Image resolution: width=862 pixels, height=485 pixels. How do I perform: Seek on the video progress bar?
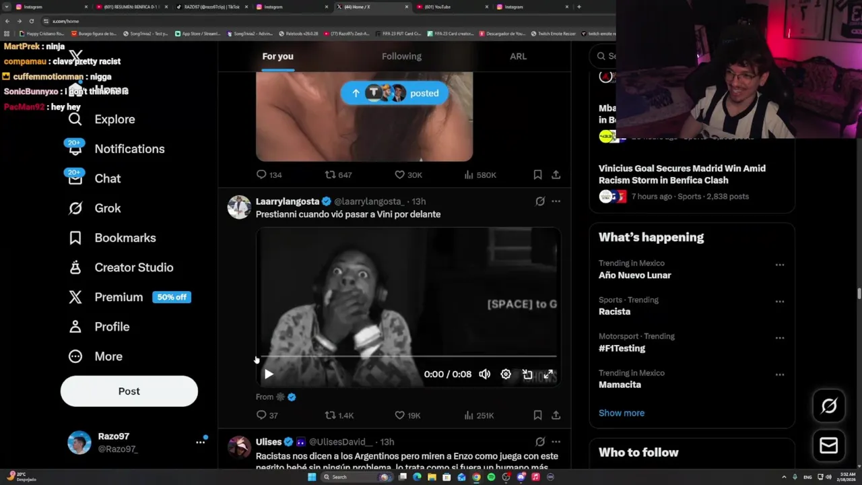click(x=409, y=356)
